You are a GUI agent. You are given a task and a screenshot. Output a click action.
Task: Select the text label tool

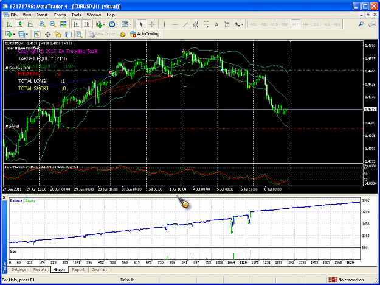(x=227, y=24)
